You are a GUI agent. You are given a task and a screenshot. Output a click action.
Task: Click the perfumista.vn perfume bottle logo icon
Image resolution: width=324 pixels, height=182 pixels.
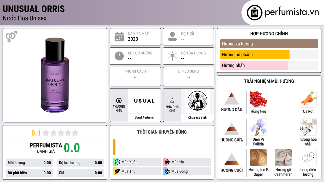(x=254, y=13)
